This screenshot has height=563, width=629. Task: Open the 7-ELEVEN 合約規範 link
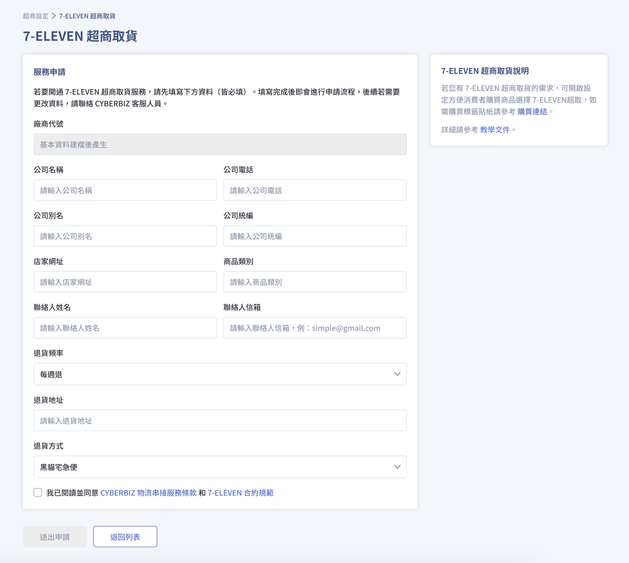click(240, 493)
